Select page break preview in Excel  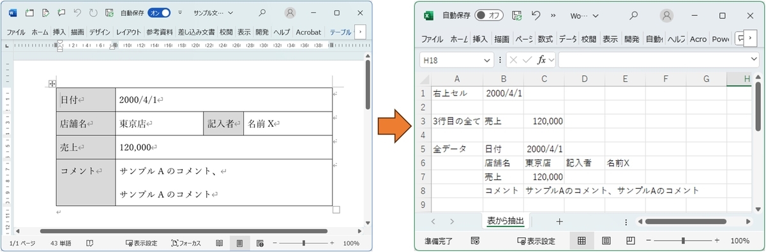tap(630, 241)
